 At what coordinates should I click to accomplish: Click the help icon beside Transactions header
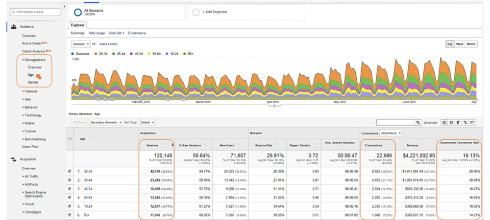pos(385,145)
